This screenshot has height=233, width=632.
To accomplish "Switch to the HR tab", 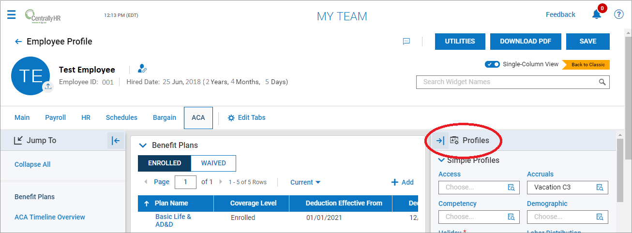I will coord(86,117).
